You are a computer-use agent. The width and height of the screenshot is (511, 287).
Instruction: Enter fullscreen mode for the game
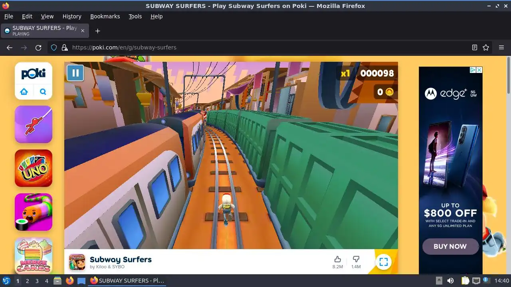(384, 262)
